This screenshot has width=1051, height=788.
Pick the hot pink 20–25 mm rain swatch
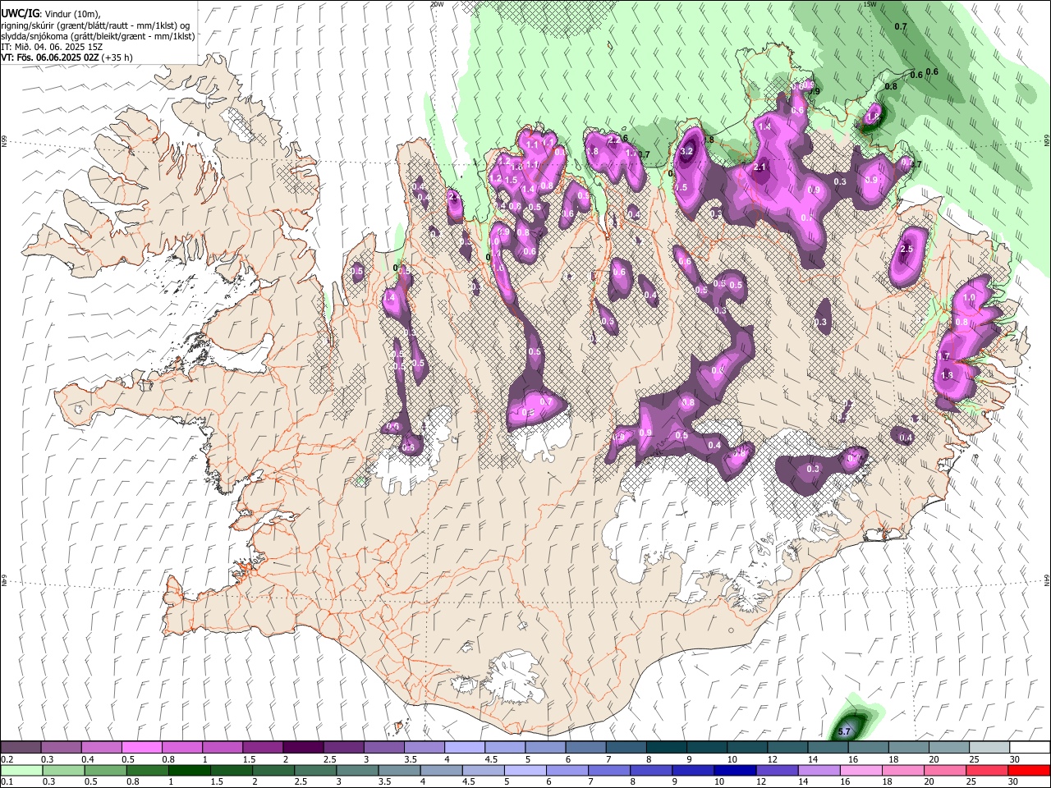click(x=946, y=770)
